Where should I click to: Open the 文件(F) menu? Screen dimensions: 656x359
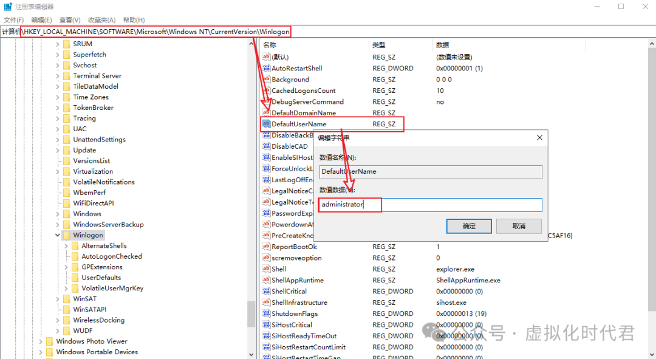(x=14, y=19)
